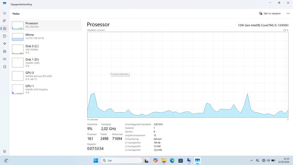Click the Minne usage thumbnail
293x165 pixels.
coord(18,37)
